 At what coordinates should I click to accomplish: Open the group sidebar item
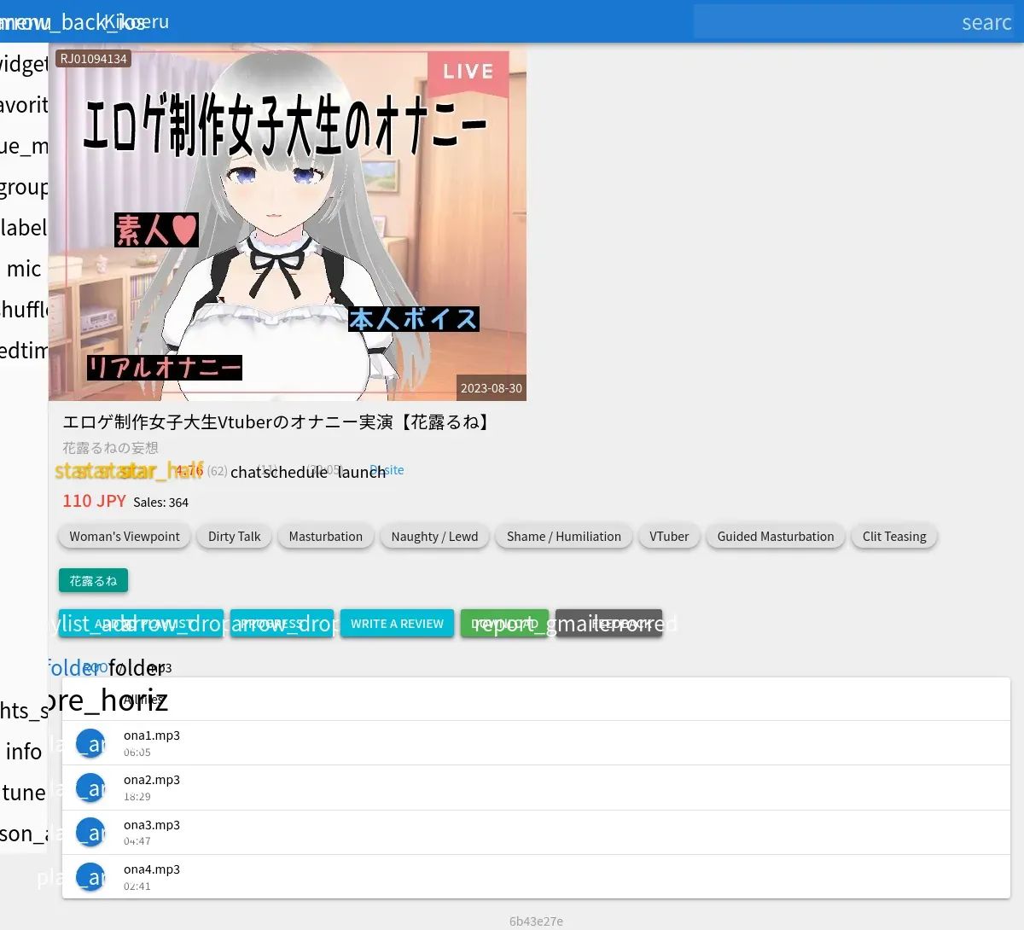(24, 187)
